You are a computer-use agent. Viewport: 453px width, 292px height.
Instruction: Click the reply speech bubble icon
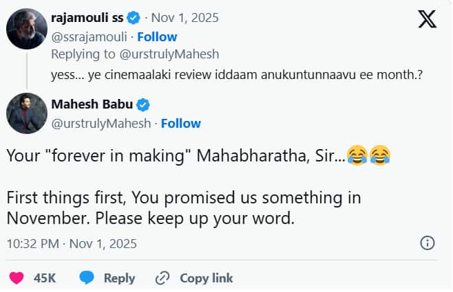87,278
